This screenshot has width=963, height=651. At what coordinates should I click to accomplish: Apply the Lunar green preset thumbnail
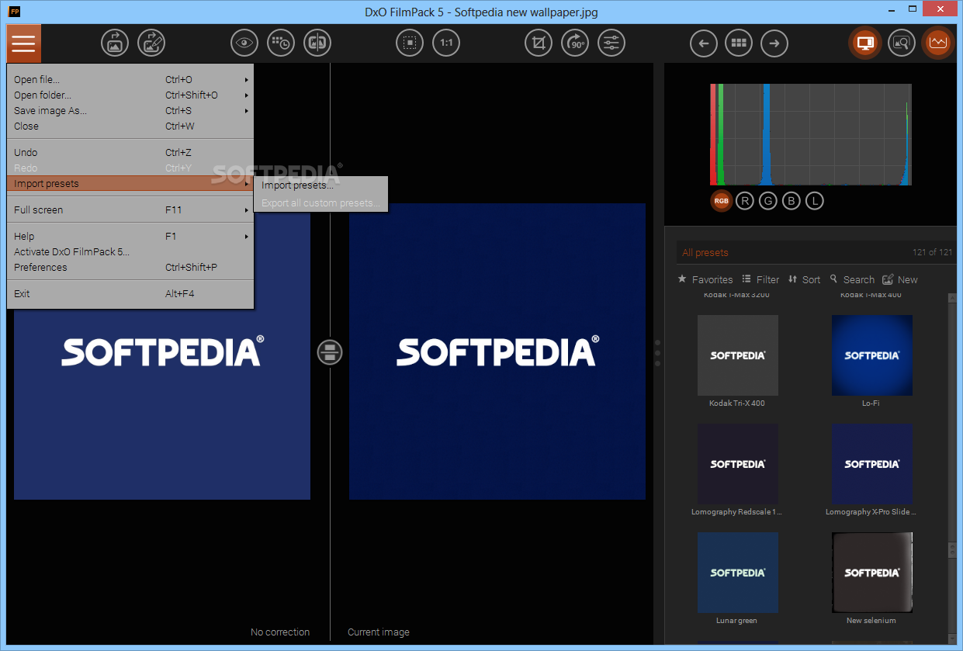tap(737, 573)
